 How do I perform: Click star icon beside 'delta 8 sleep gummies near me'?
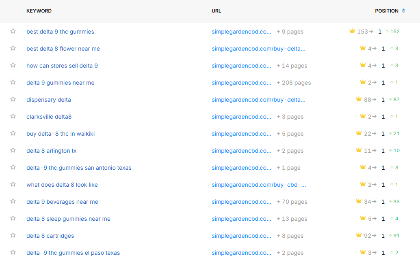click(x=13, y=218)
